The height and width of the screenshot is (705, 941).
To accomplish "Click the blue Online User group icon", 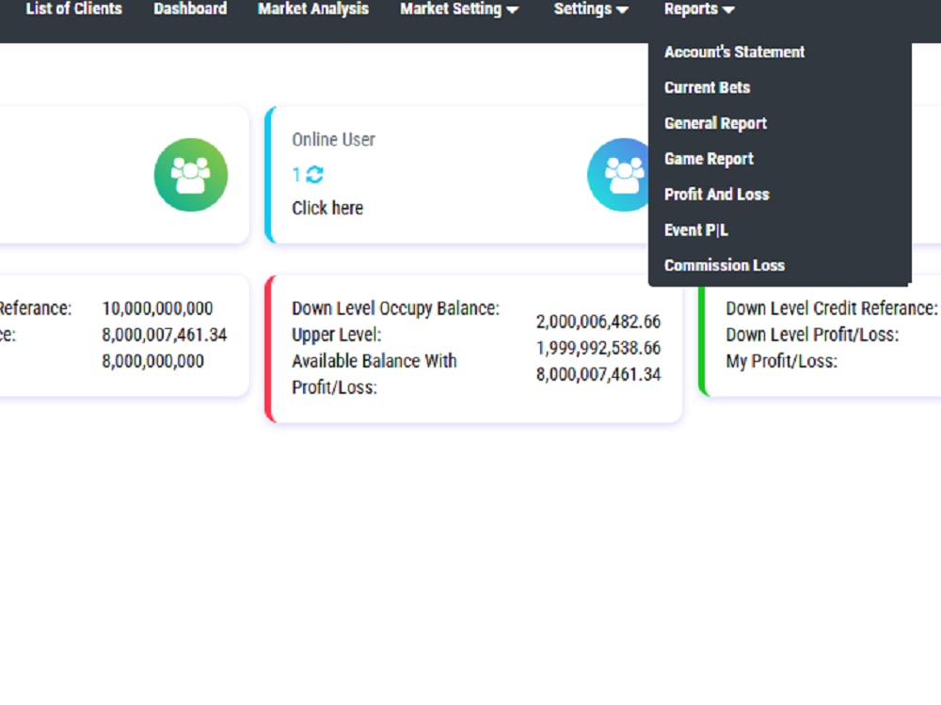I will (x=619, y=175).
